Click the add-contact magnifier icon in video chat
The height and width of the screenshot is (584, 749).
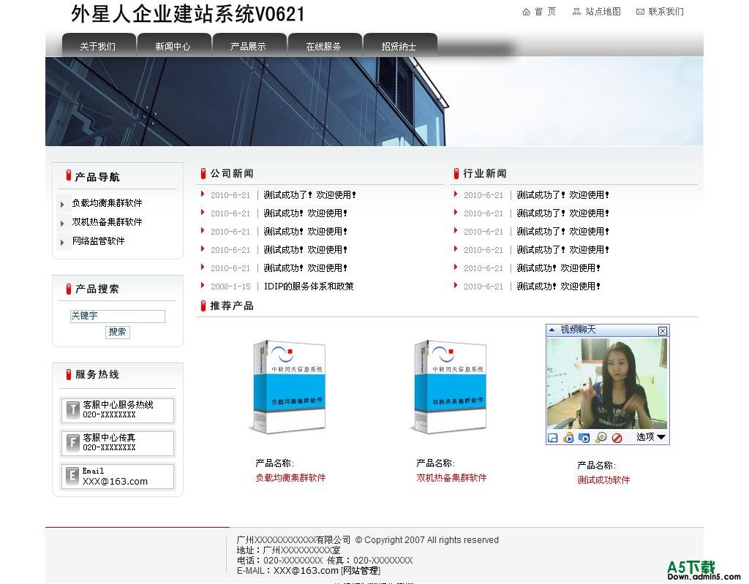pyautogui.click(x=601, y=437)
